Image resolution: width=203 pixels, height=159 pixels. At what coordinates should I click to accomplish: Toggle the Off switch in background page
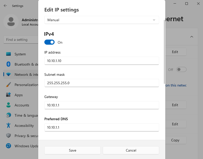(181, 69)
